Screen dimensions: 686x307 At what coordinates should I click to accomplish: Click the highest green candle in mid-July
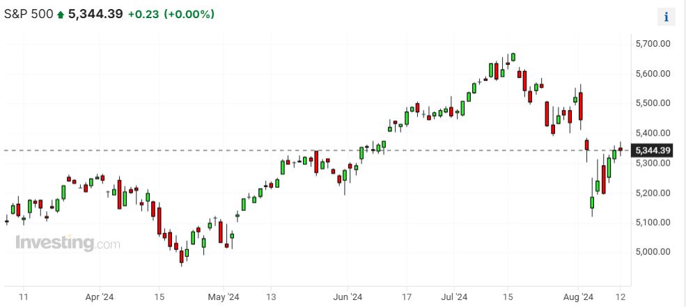point(513,57)
